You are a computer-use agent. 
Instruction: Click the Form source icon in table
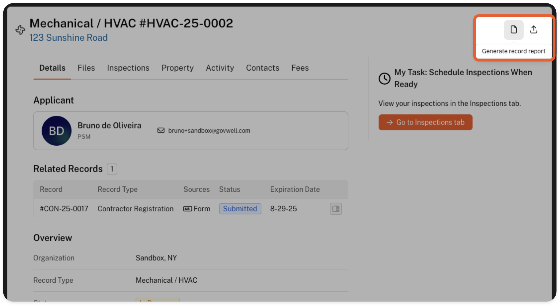point(187,209)
